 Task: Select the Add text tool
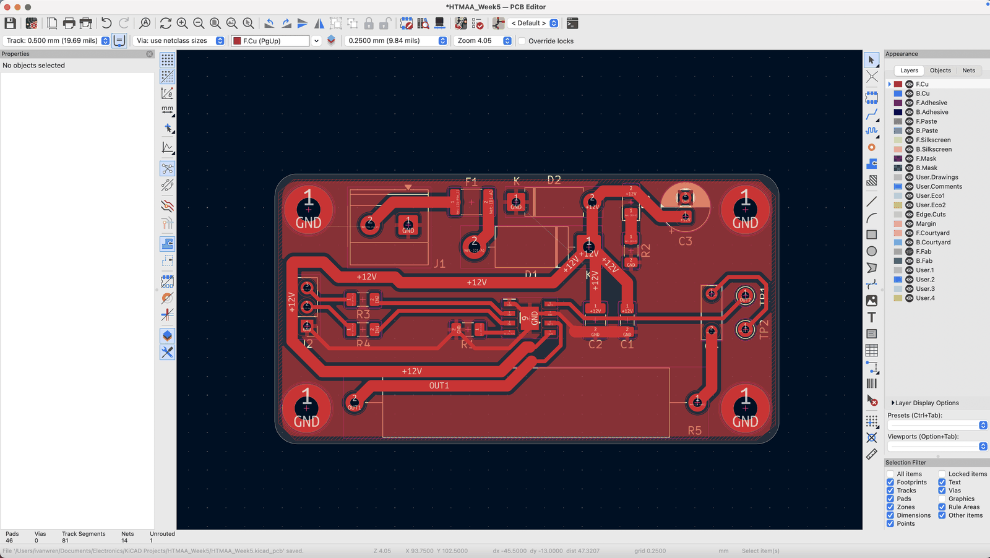(x=872, y=317)
